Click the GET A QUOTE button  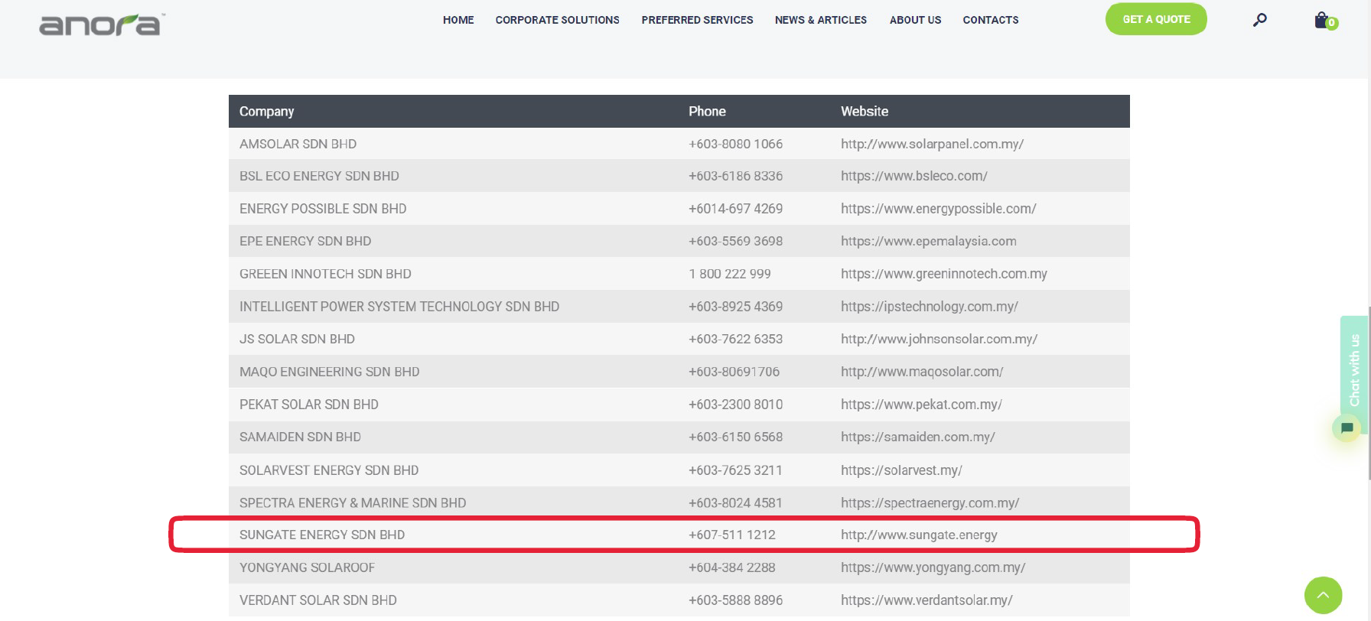[1156, 19]
